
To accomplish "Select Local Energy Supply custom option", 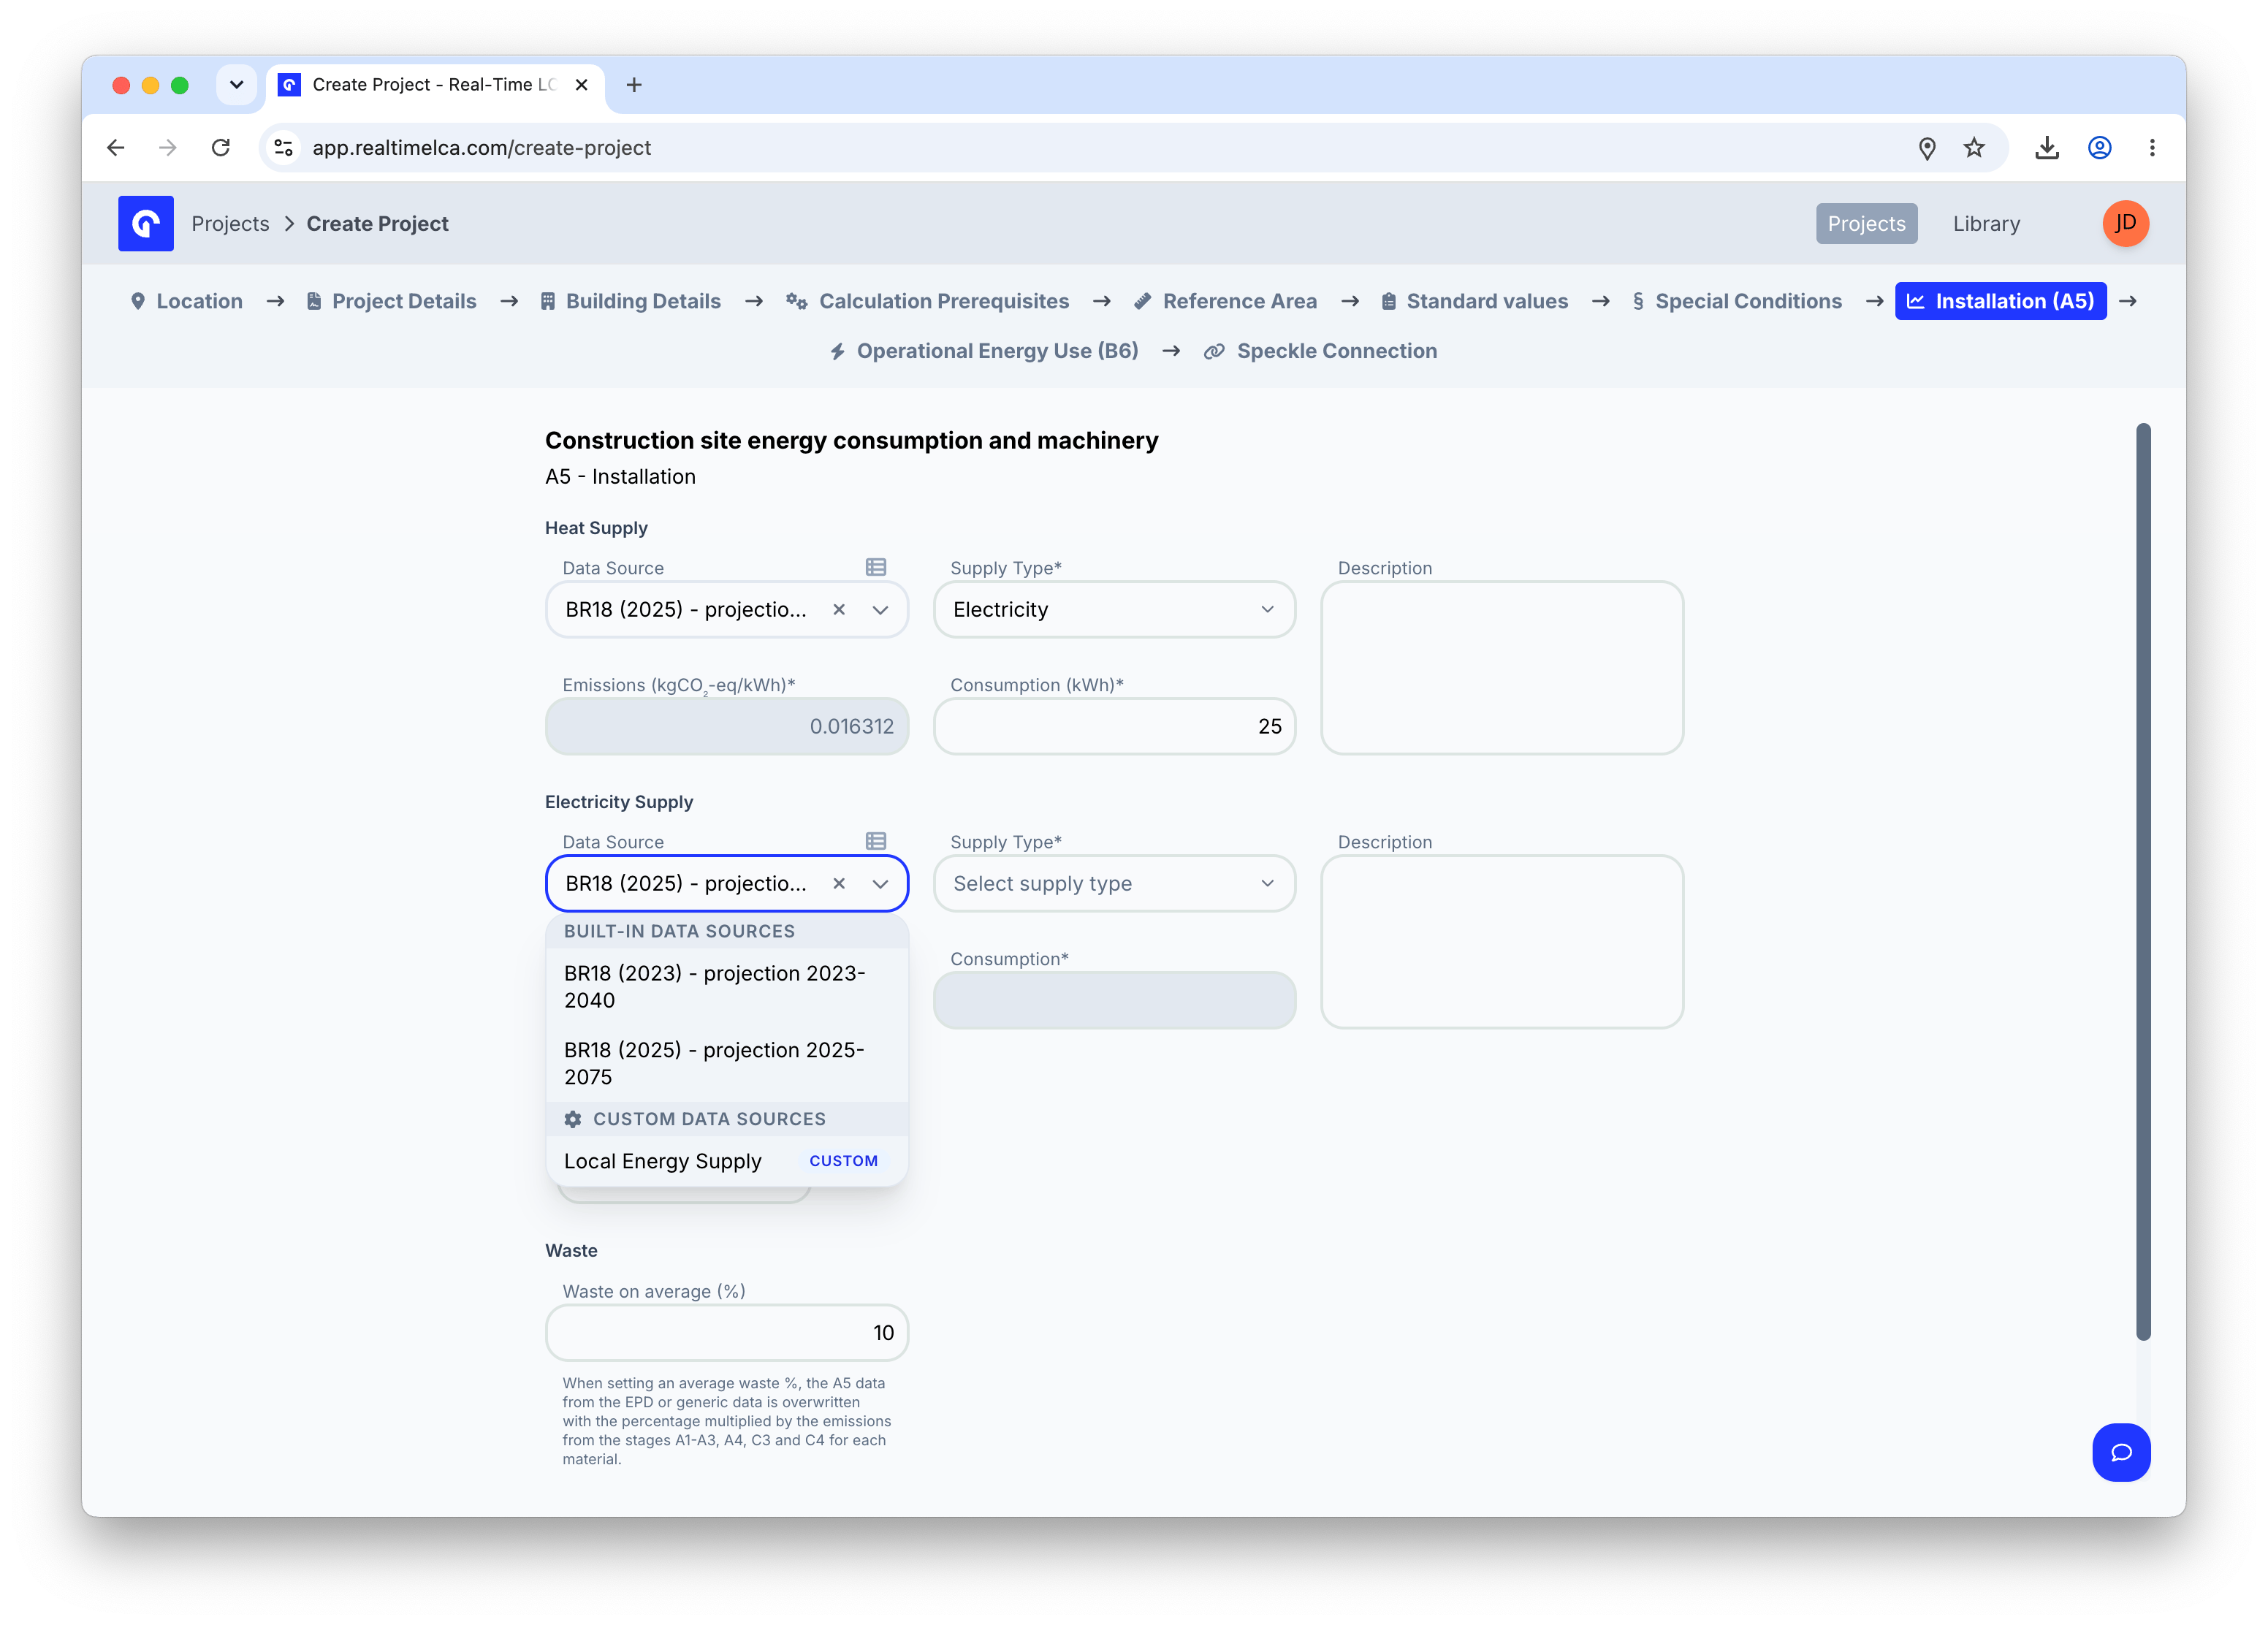I will coord(727,1160).
